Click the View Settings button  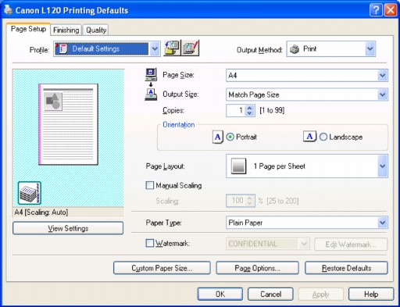tap(68, 228)
